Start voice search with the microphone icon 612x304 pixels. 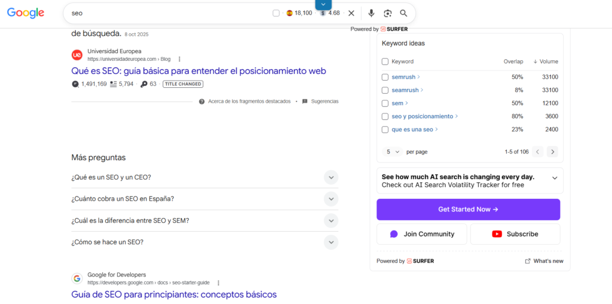pyautogui.click(x=371, y=13)
